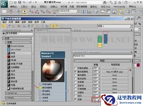This screenshot has height=106, width=143.
Task: Click the Rendered Frame Window icon
Action: click(134, 12)
